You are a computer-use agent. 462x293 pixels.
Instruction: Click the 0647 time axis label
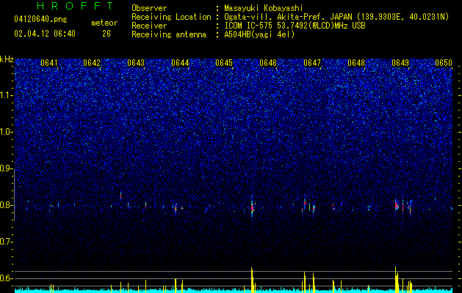point(312,63)
